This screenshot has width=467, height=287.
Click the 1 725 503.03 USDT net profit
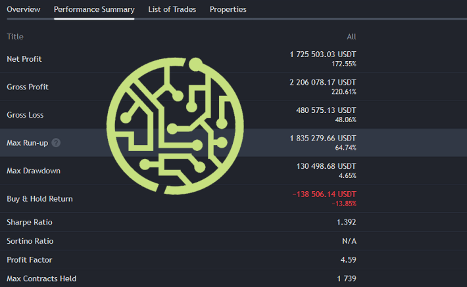point(323,55)
